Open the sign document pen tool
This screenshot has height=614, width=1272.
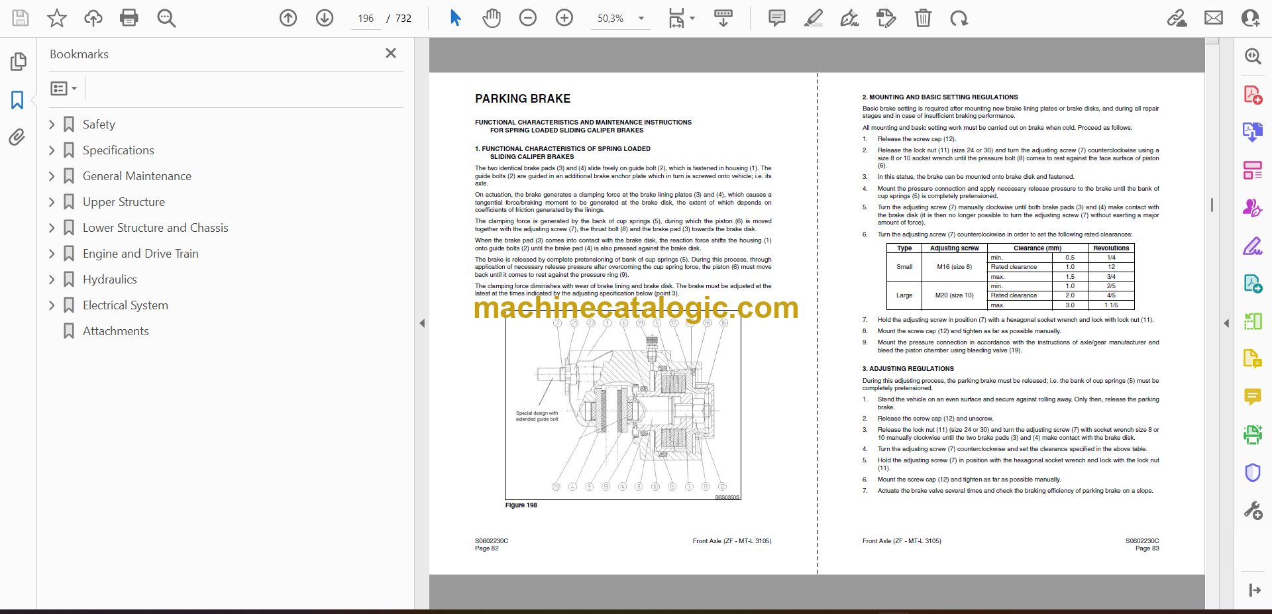tap(850, 18)
